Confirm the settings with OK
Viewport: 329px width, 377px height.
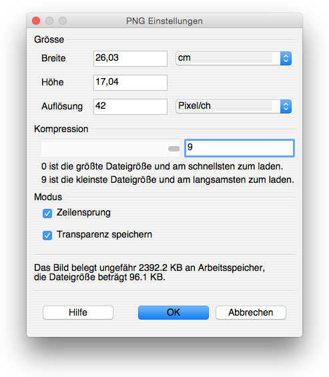174,312
